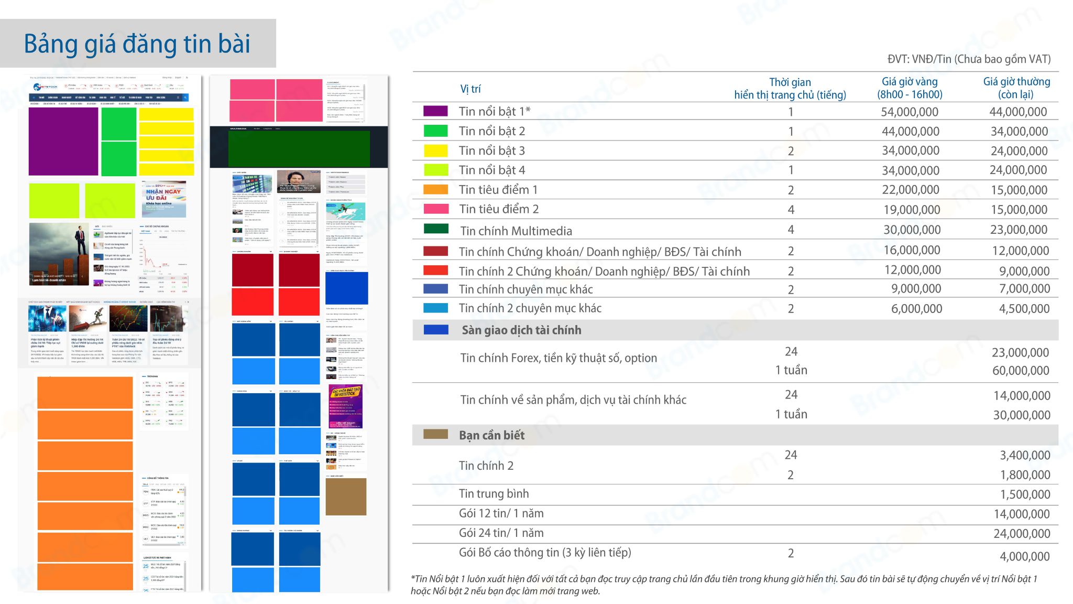Click the VN-Index line chart in mockup
This screenshot has width=1073, height=604.
pos(163,255)
